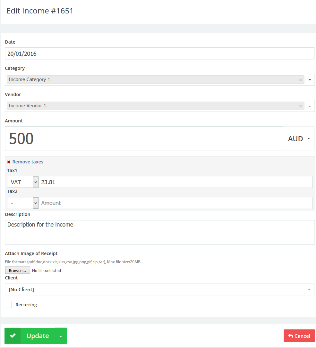Click into the Description text area
The height and width of the screenshot is (348, 316).
click(160, 232)
